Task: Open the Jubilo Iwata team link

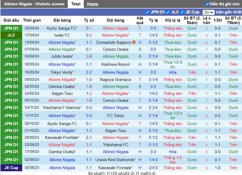Action: tap(61, 56)
